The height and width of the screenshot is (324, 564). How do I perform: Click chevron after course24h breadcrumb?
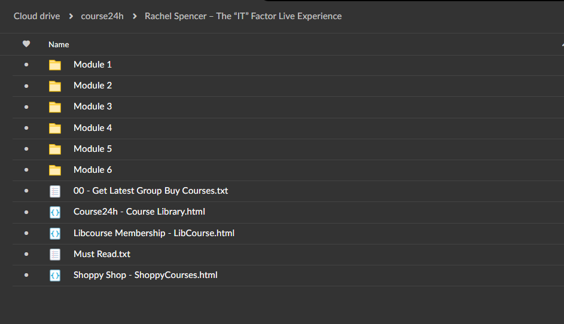point(135,16)
